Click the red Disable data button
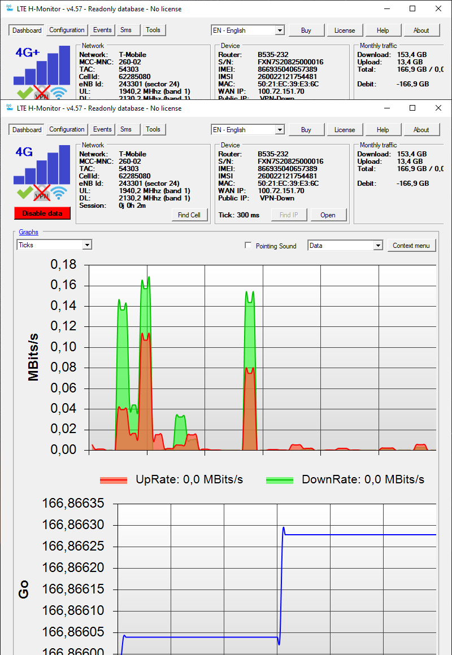The height and width of the screenshot is (655, 452). (x=42, y=213)
